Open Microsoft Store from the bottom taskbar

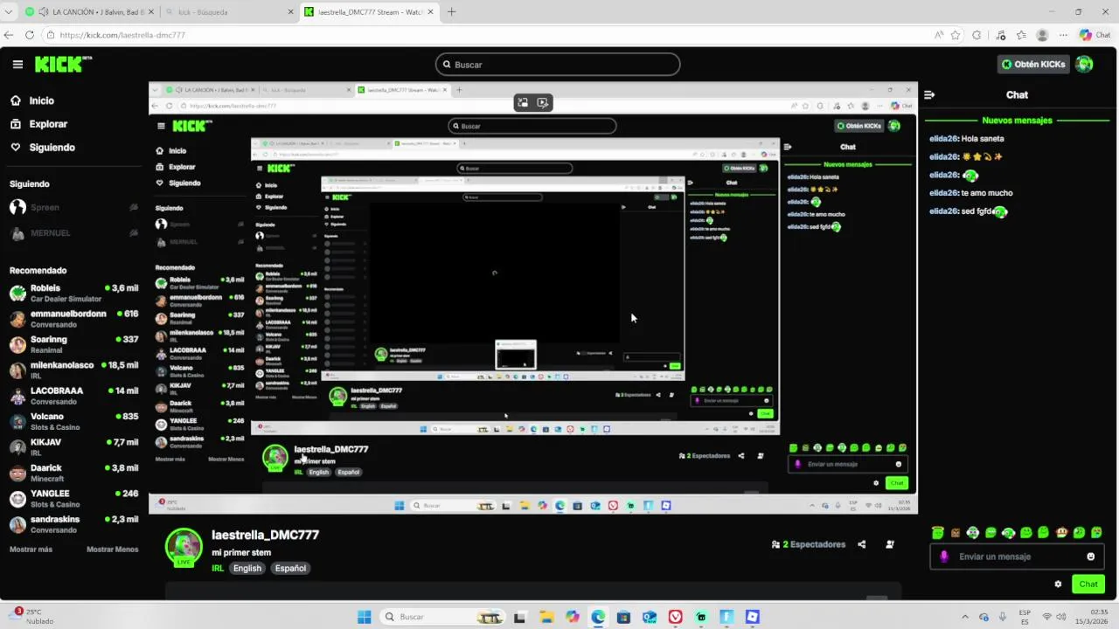(x=623, y=617)
